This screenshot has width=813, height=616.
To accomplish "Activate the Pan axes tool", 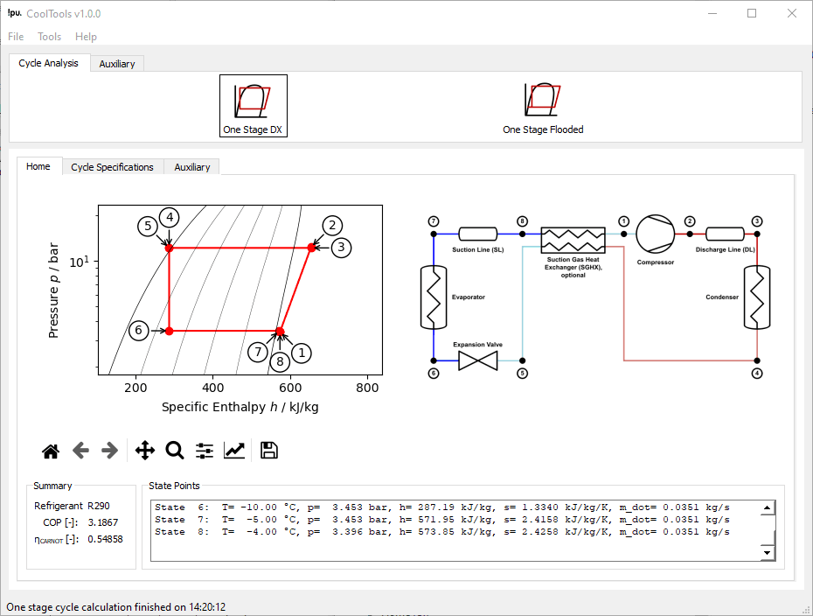I will (144, 451).
